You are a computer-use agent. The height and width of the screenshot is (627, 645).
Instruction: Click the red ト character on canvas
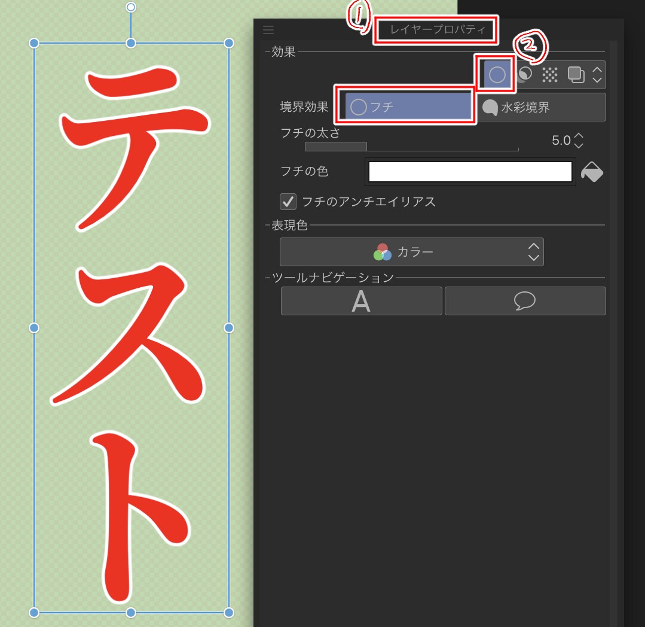pos(140,517)
